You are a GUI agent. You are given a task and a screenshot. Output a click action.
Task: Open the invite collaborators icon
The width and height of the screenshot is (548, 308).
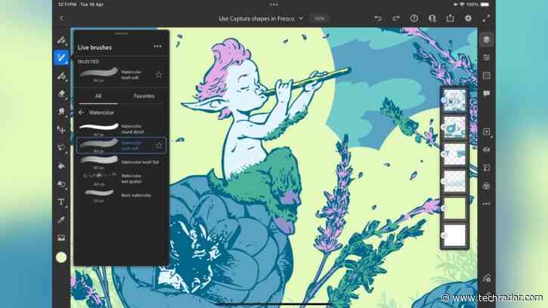coord(432,18)
